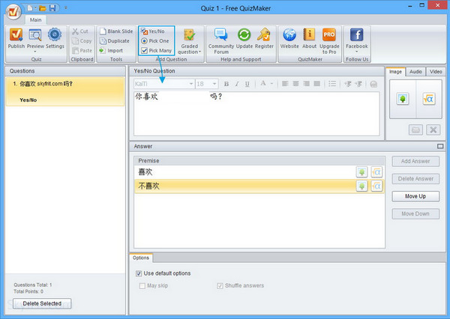
Task: Click the Upgrade to Pro icon
Action: coord(328,35)
